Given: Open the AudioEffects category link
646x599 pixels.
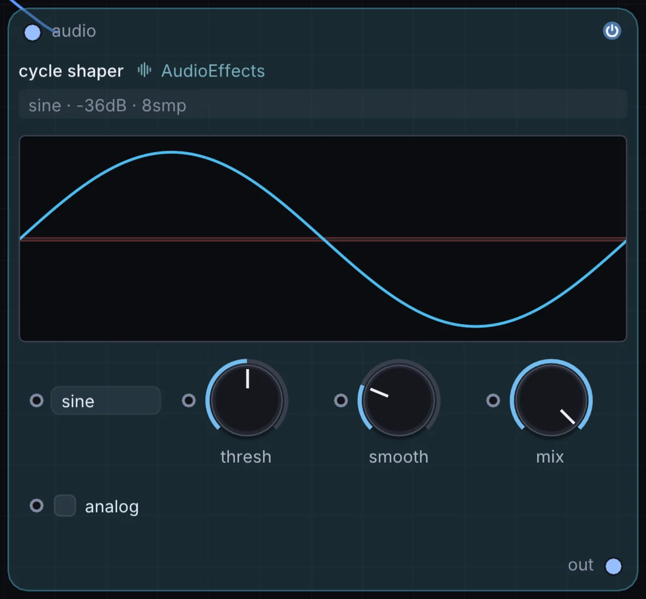Looking at the screenshot, I should (212, 71).
